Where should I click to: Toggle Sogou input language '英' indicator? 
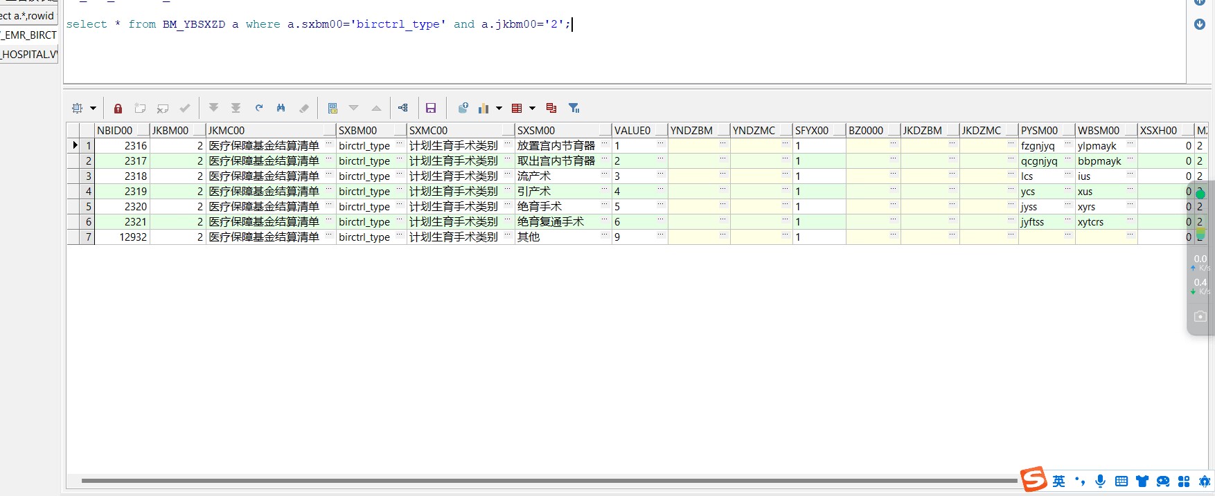click(x=1058, y=481)
